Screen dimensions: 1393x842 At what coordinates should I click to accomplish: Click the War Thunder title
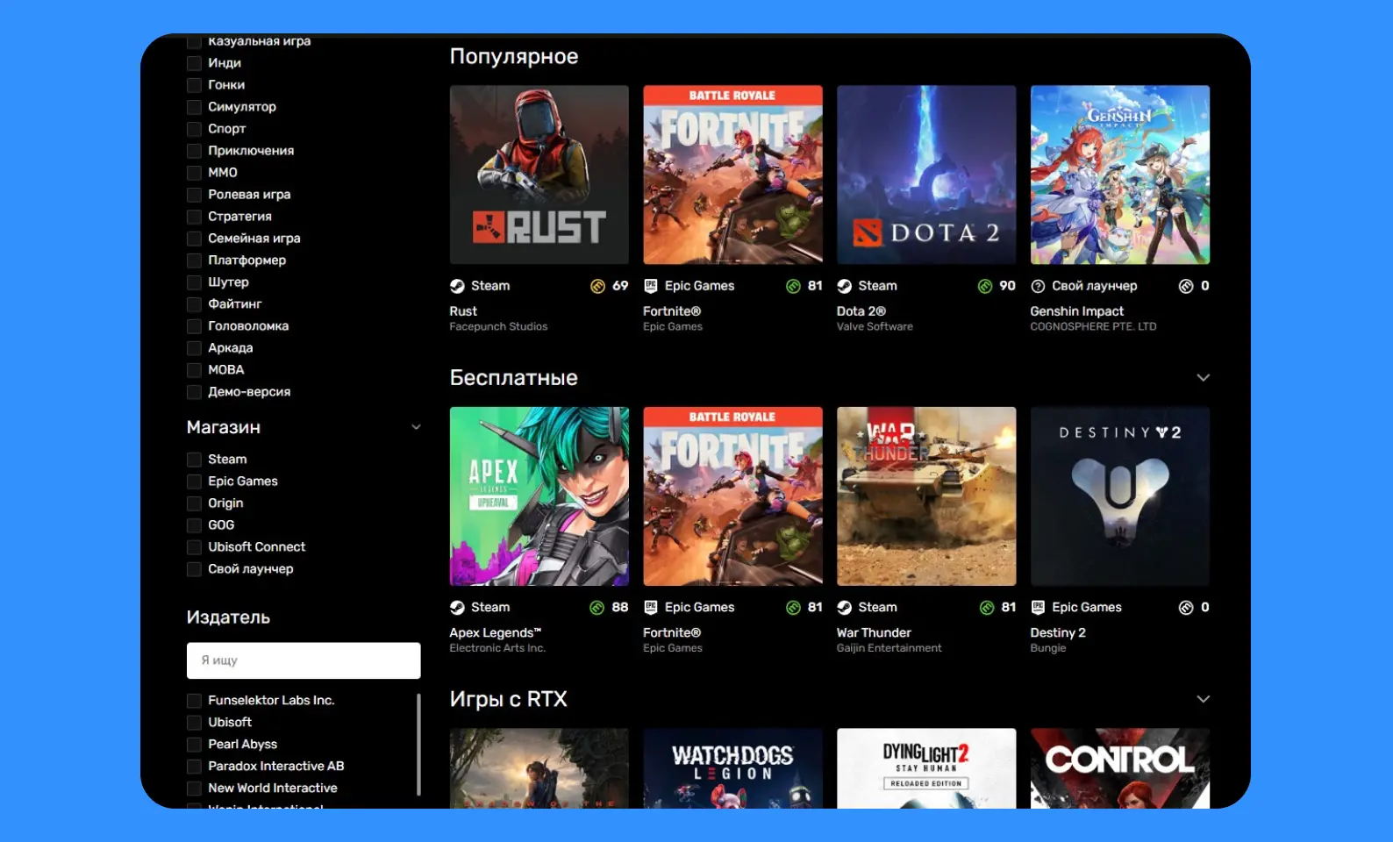(874, 633)
